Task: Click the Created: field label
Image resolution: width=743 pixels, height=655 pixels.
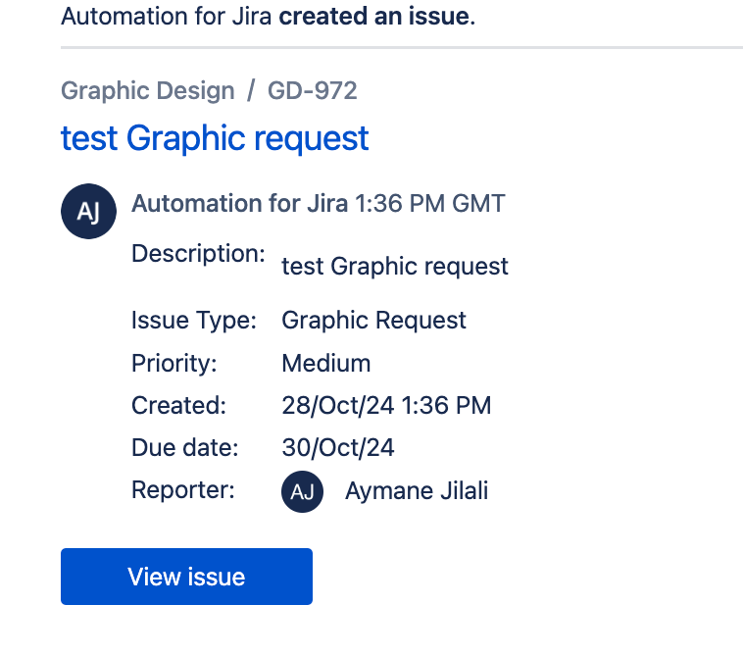Action: point(178,406)
